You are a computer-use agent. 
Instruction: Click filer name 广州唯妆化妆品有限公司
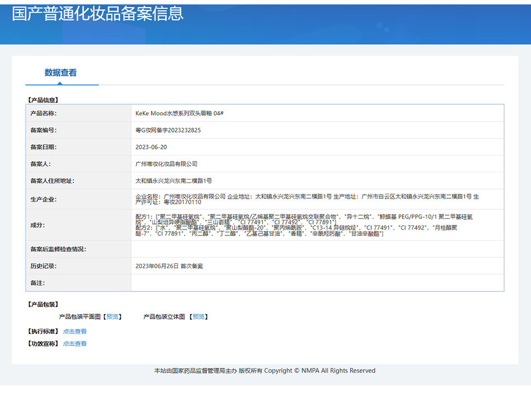[166, 164]
